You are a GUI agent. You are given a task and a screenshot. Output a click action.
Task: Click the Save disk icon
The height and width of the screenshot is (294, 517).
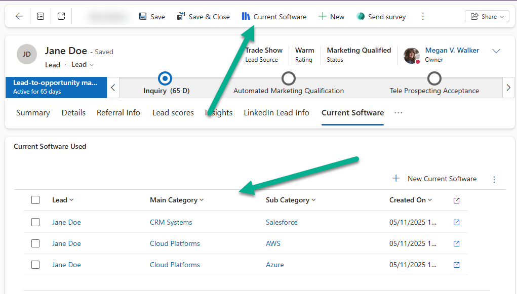(x=143, y=17)
